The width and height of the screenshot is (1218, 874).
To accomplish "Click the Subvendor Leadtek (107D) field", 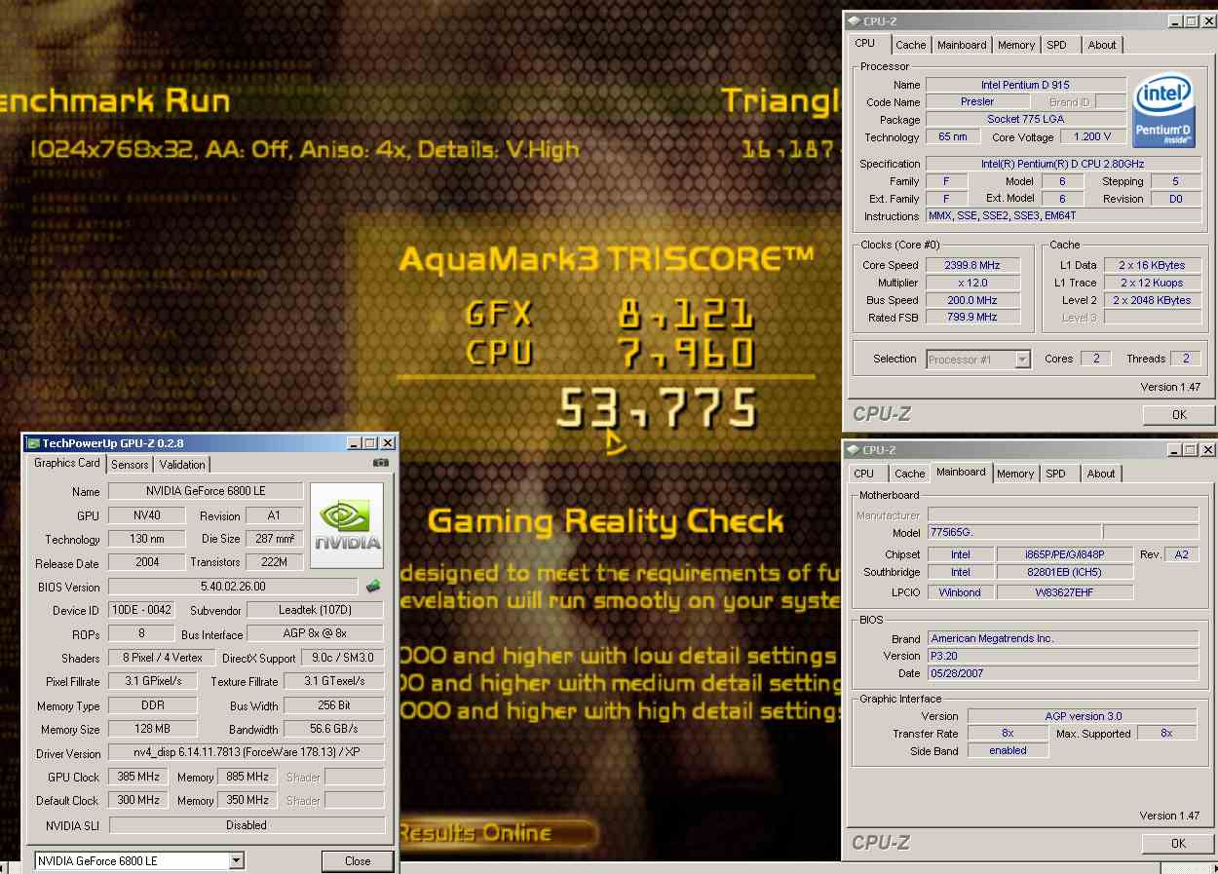I will (317, 611).
